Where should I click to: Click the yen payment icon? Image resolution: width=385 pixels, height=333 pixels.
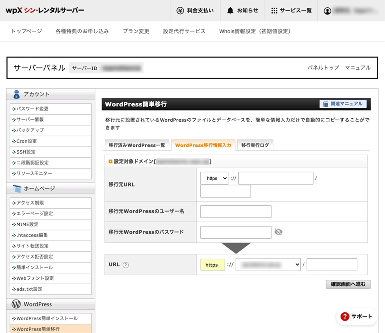[x=180, y=11]
